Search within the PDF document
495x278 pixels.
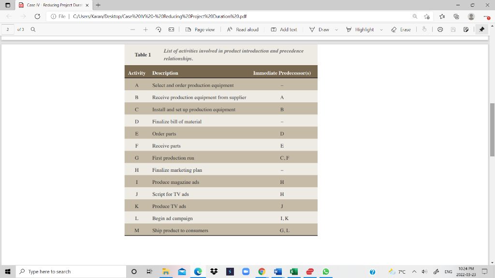click(33, 29)
